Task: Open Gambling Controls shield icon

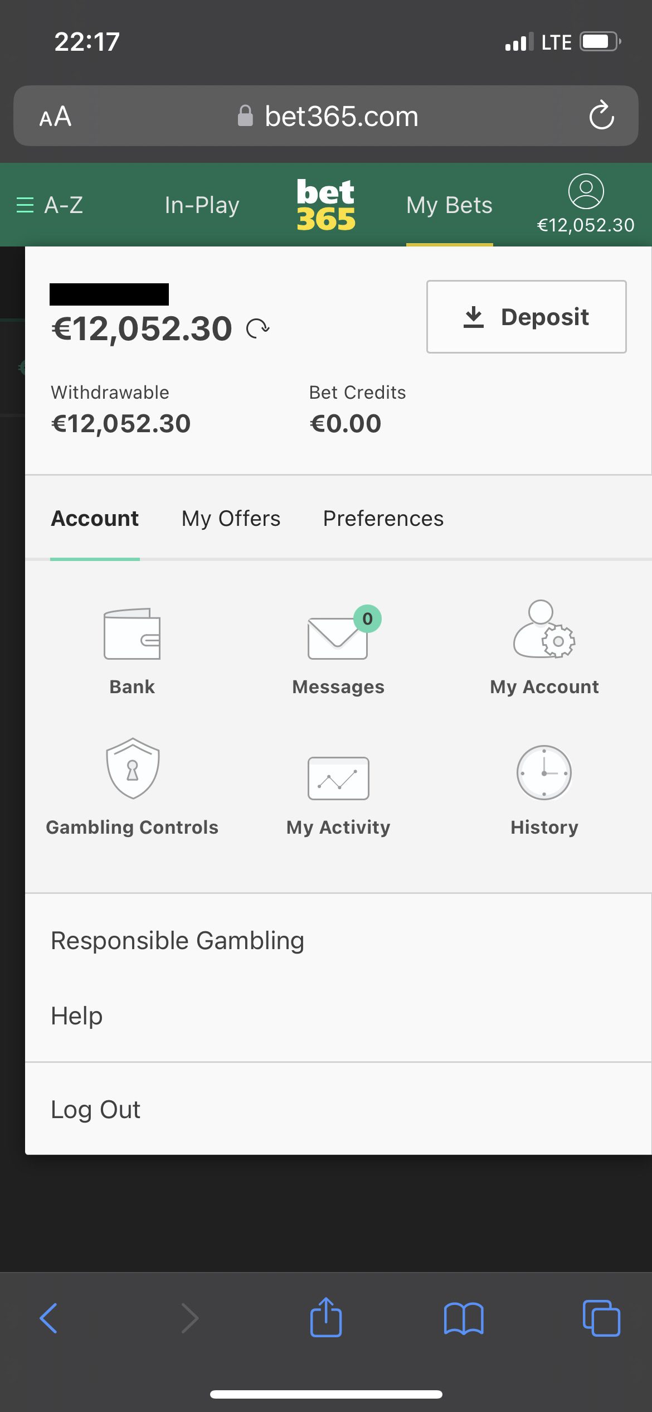Action: pos(133,768)
